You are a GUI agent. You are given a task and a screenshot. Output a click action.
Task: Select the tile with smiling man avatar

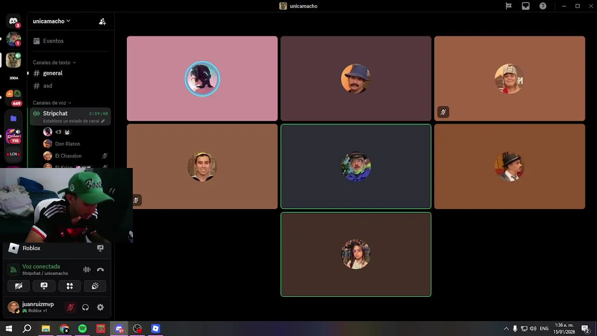pos(202,167)
